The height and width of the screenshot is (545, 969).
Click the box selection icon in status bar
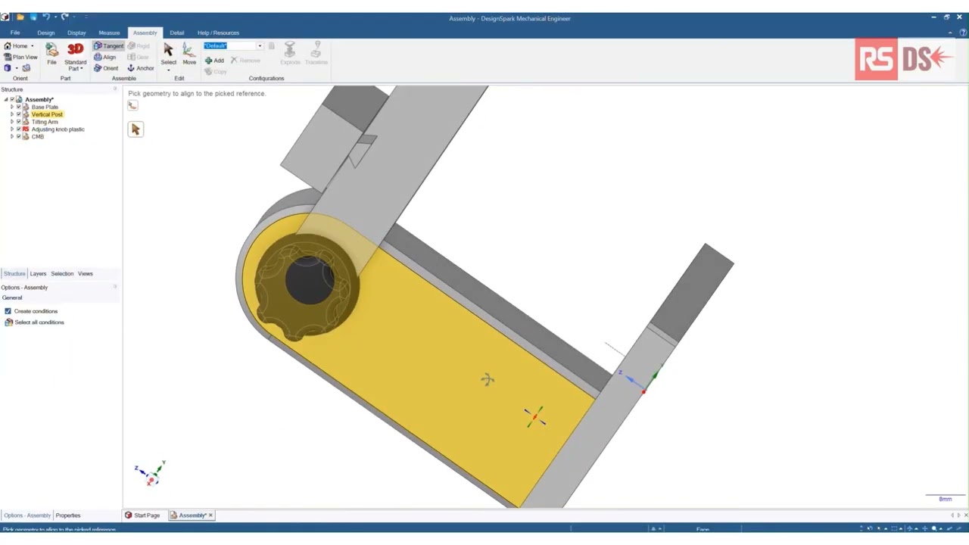[x=894, y=528]
